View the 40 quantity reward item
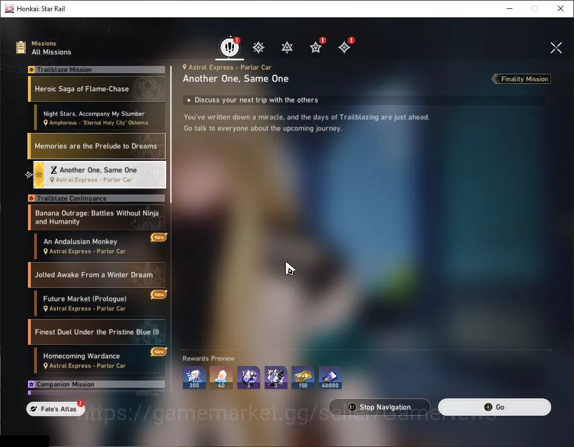Image resolution: width=574 pixels, height=447 pixels. tap(221, 378)
